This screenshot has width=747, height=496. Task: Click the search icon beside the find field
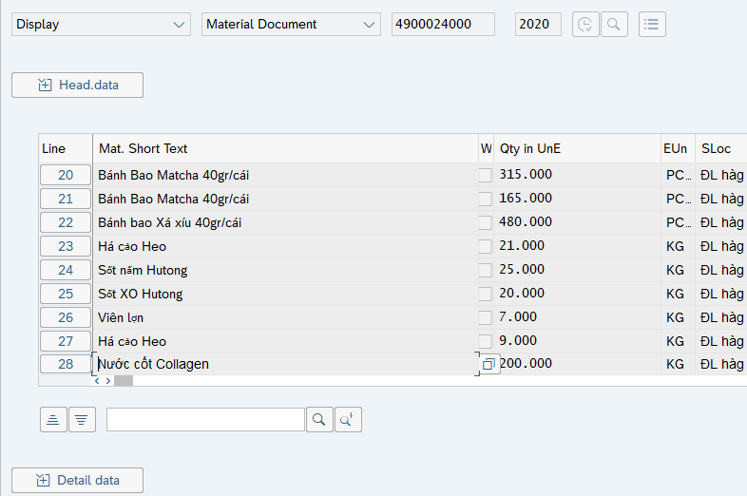pyautogui.click(x=319, y=419)
